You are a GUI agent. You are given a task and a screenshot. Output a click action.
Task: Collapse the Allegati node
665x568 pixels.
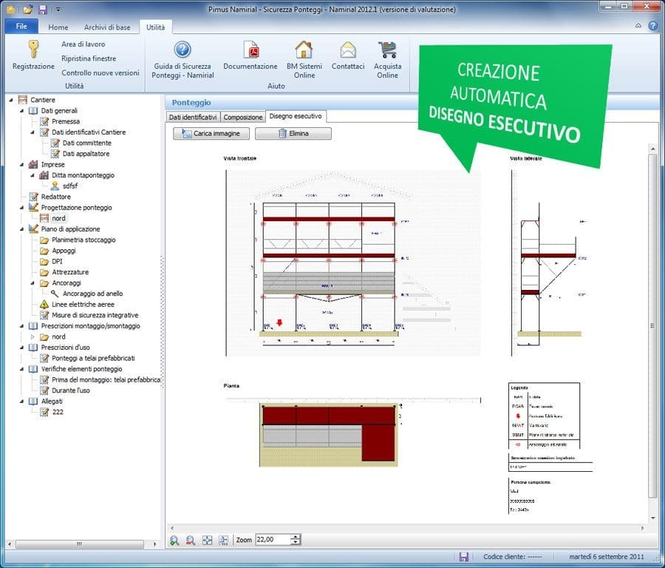click(21, 402)
